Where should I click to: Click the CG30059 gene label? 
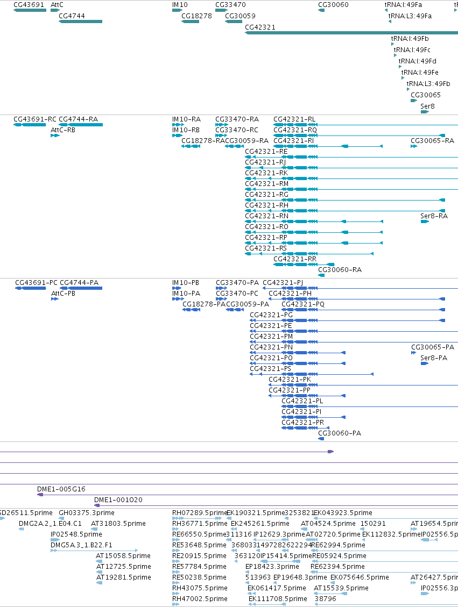pyautogui.click(x=240, y=16)
